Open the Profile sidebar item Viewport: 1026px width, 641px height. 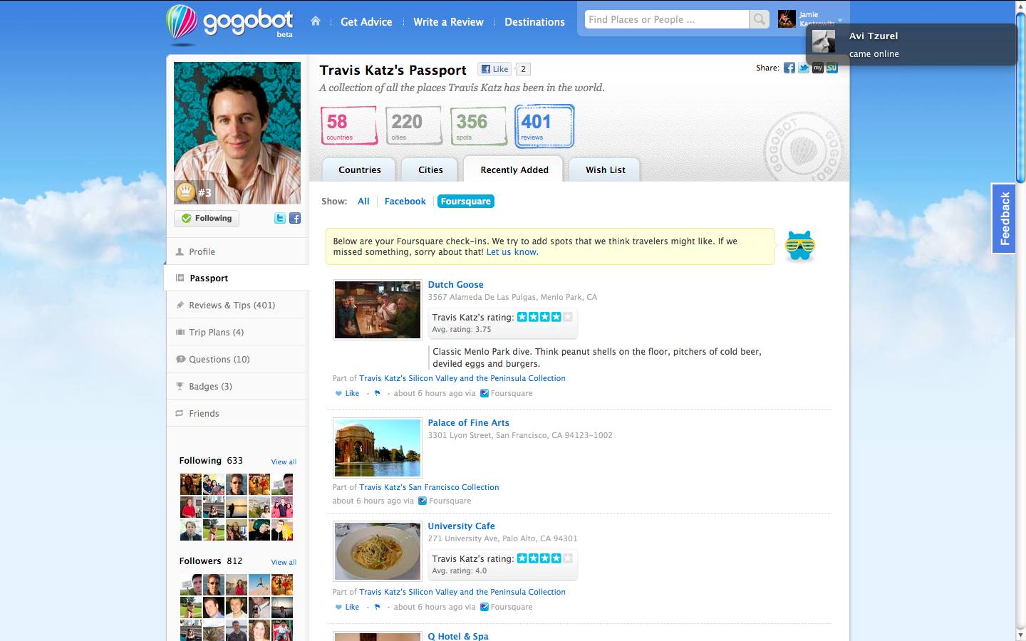(237, 251)
